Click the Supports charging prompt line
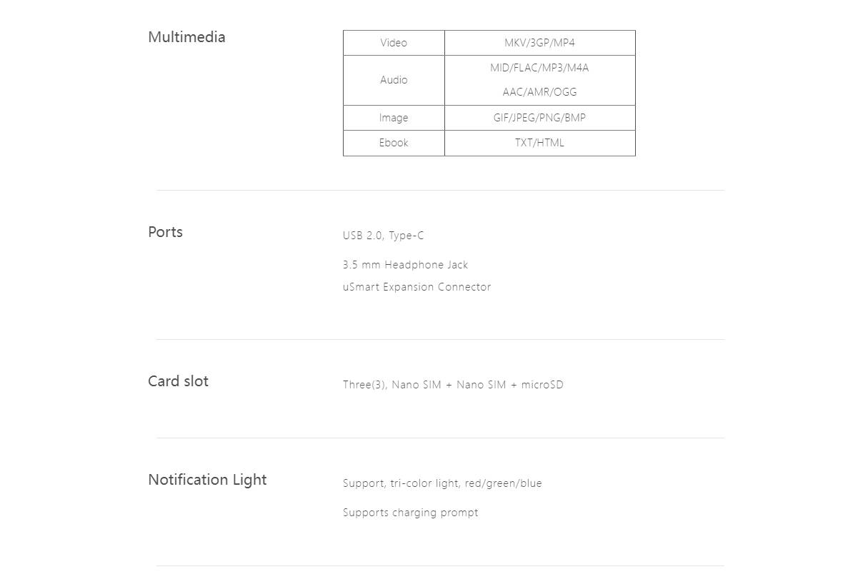This screenshot has width=858, height=579. click(410, 513)
